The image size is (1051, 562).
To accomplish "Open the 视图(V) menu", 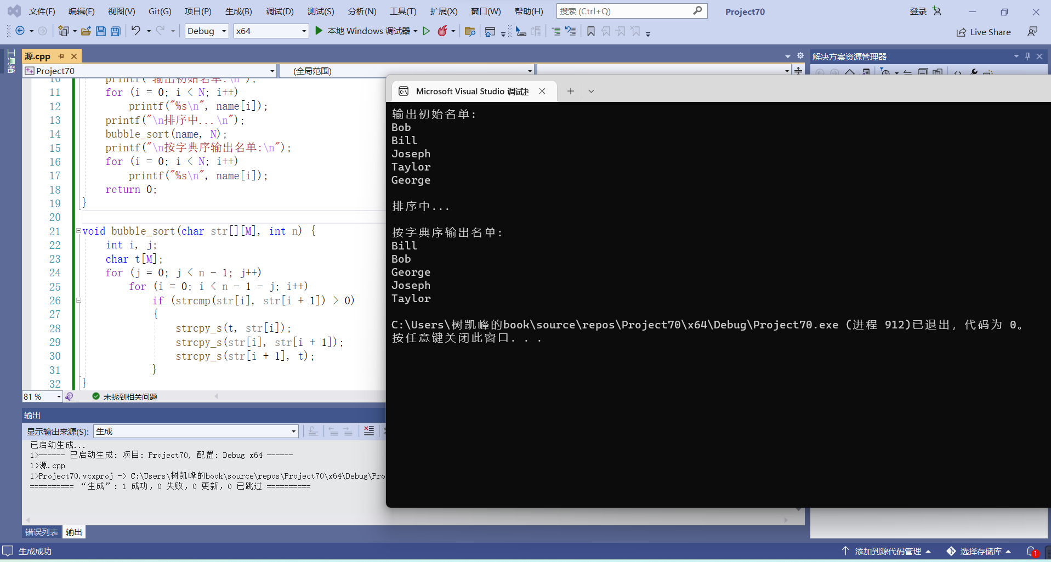I will pyautogui.click(x=122, y=11).
